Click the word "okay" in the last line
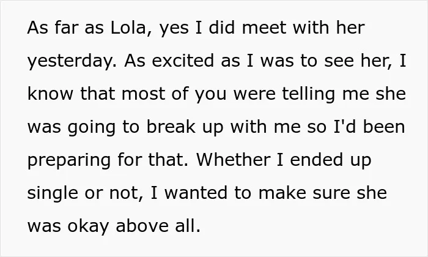The image size is (428, 257). [88, 226]
